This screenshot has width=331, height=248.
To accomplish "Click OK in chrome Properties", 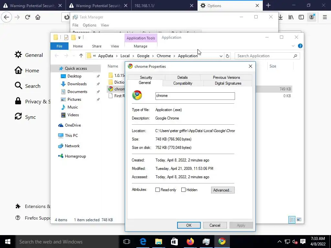I will (189, 225).
